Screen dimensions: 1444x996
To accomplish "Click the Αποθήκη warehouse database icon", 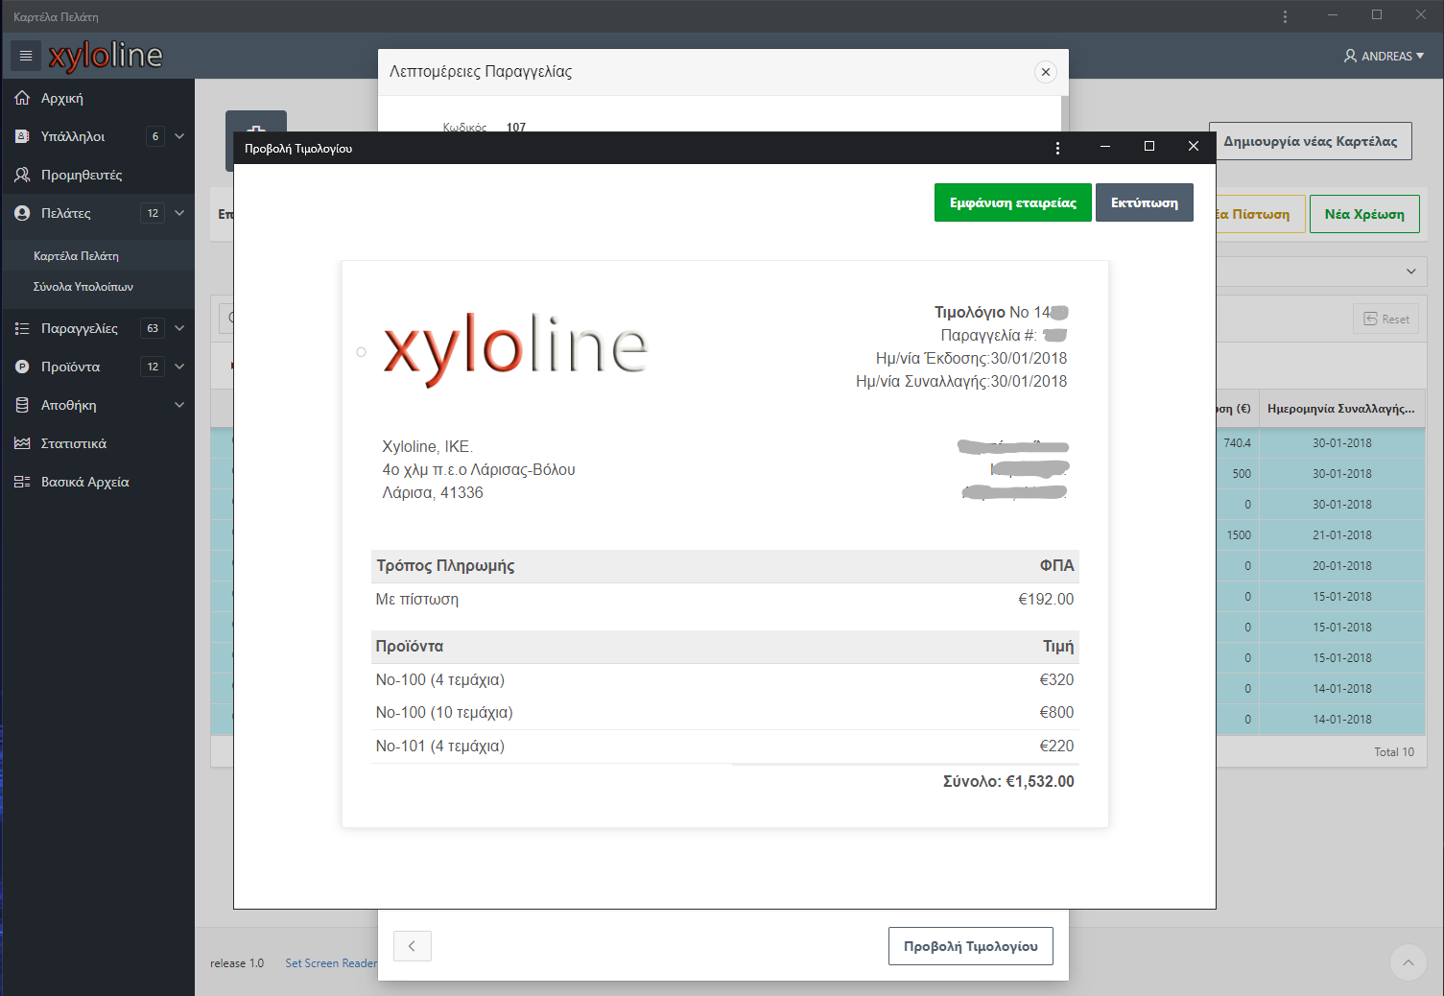I will coord(22,405).
